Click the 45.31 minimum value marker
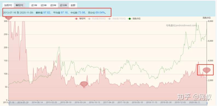The height and width of the screenshot is (106, 217). click(x=84, y=84)
